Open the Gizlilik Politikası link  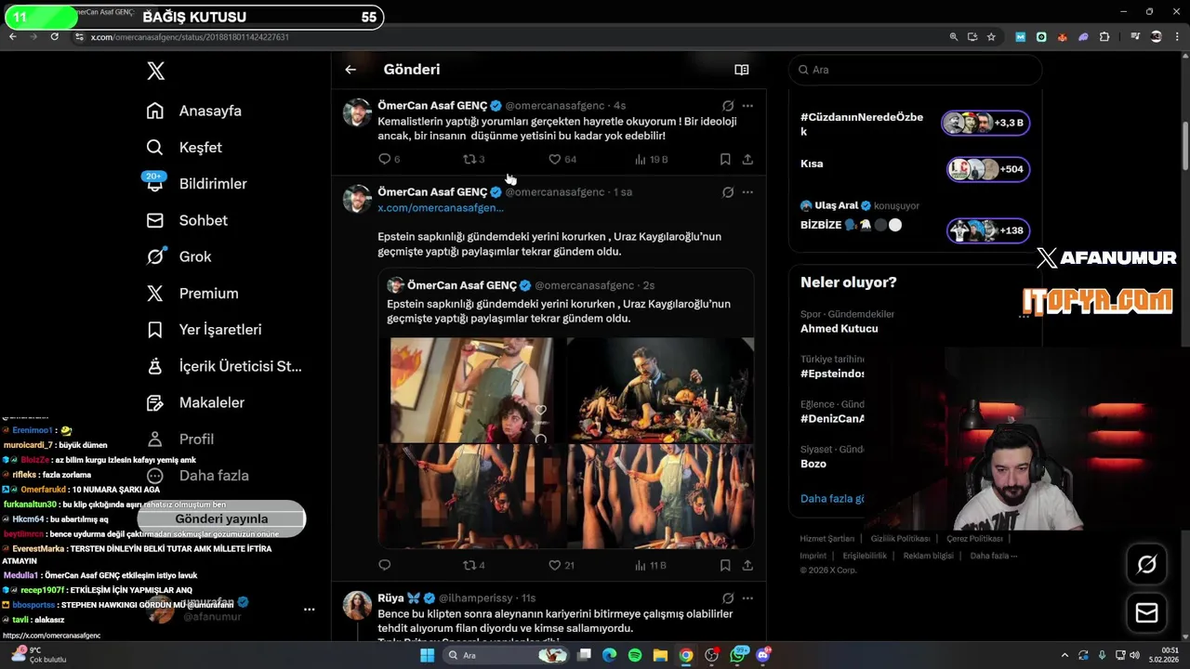900,539
